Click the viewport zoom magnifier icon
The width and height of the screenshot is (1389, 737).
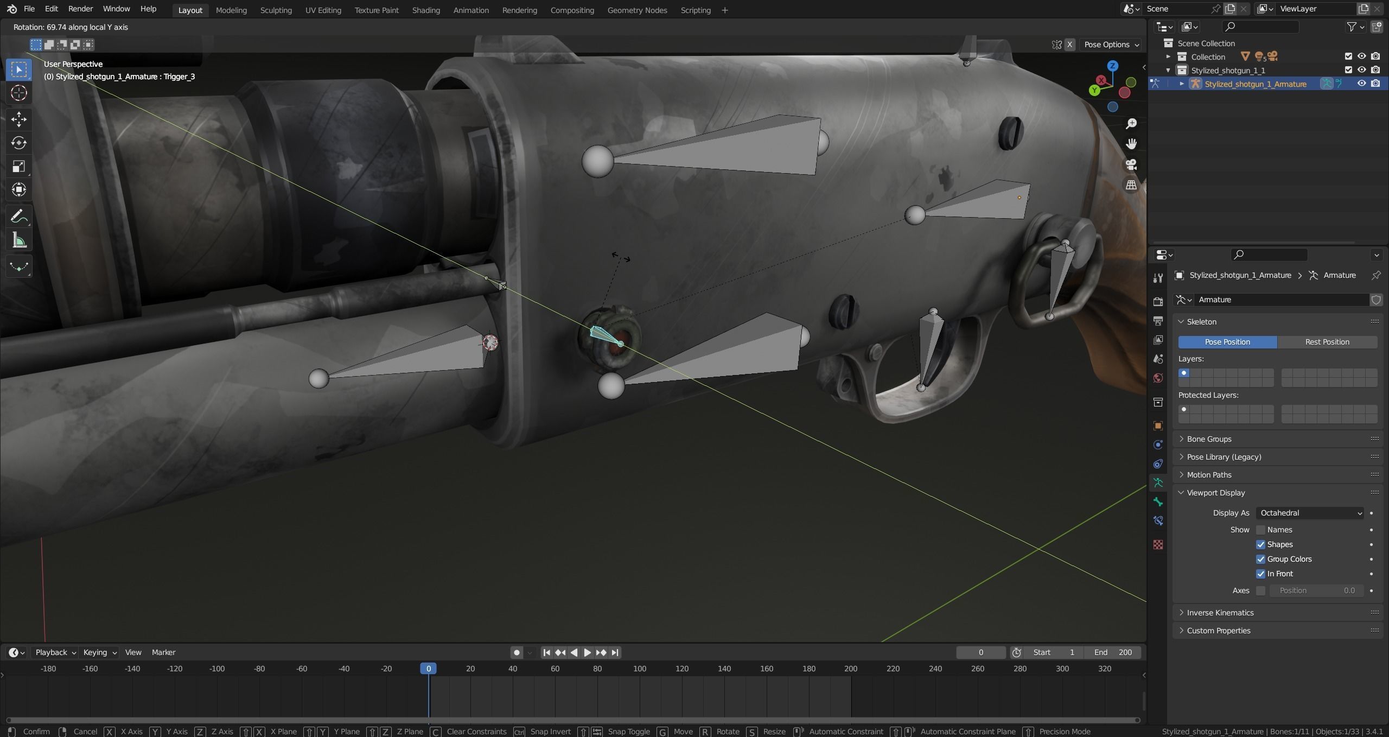(1131, 124)
